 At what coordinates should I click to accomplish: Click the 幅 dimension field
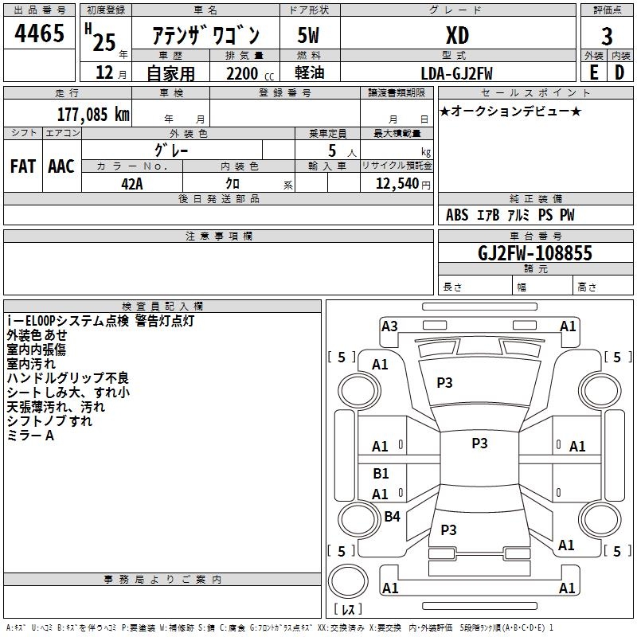coord(543,285)
